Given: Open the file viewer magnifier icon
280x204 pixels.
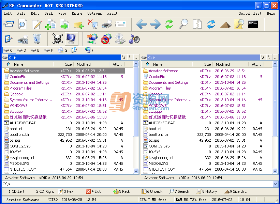Looking at the screenshot, I should (x=22, y=24).
